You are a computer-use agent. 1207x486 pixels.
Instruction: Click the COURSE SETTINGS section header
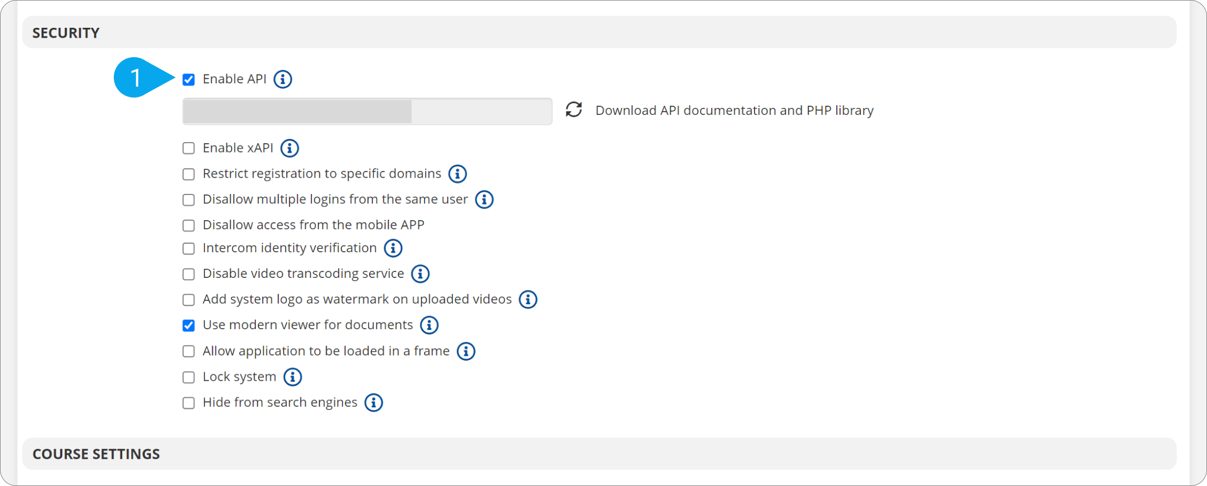coord(599,454)
